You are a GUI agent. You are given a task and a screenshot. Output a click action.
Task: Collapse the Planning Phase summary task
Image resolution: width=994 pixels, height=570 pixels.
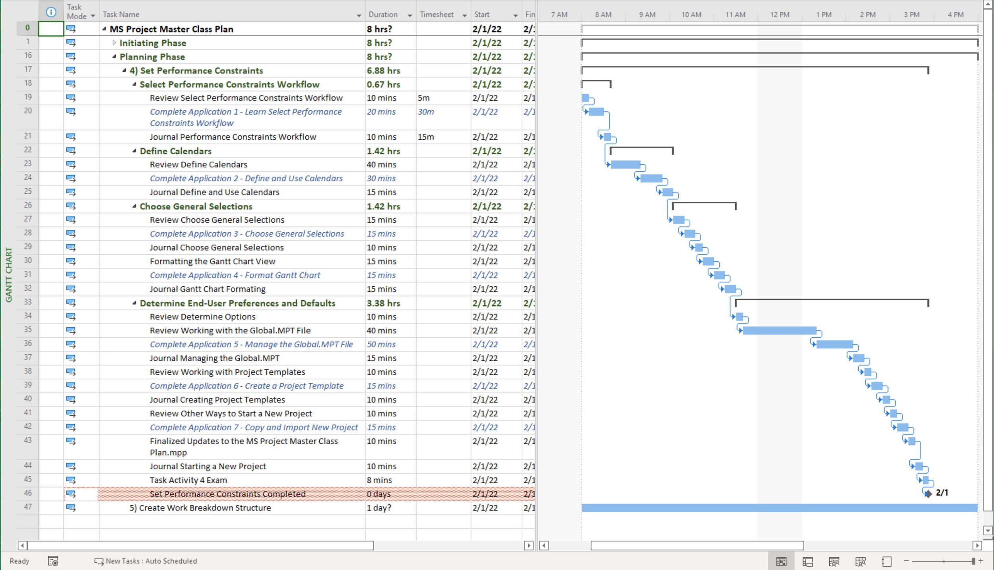click(114, 56)
